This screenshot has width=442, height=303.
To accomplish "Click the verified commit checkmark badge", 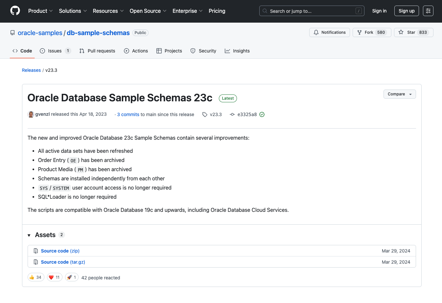I will coord(262,114).
